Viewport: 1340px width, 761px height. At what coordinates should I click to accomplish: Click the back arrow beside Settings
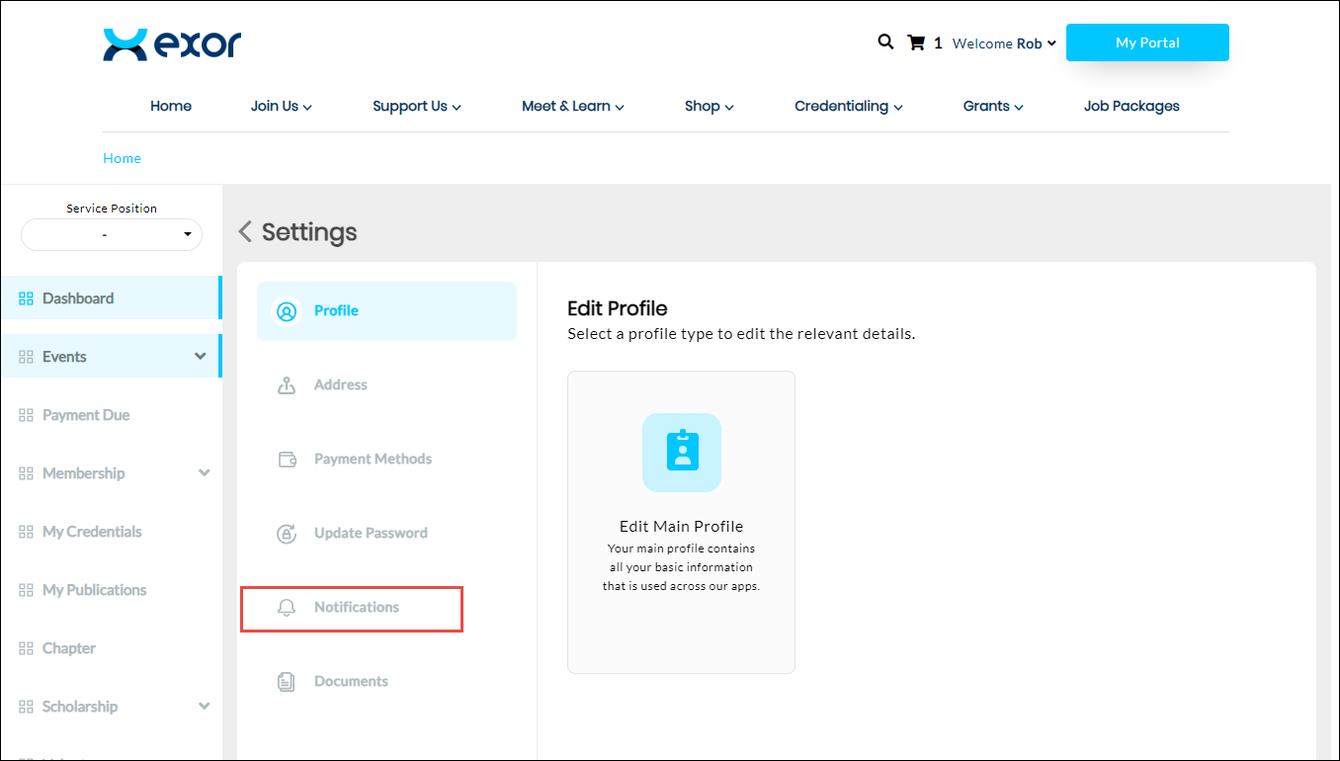[x=245, y=232]
